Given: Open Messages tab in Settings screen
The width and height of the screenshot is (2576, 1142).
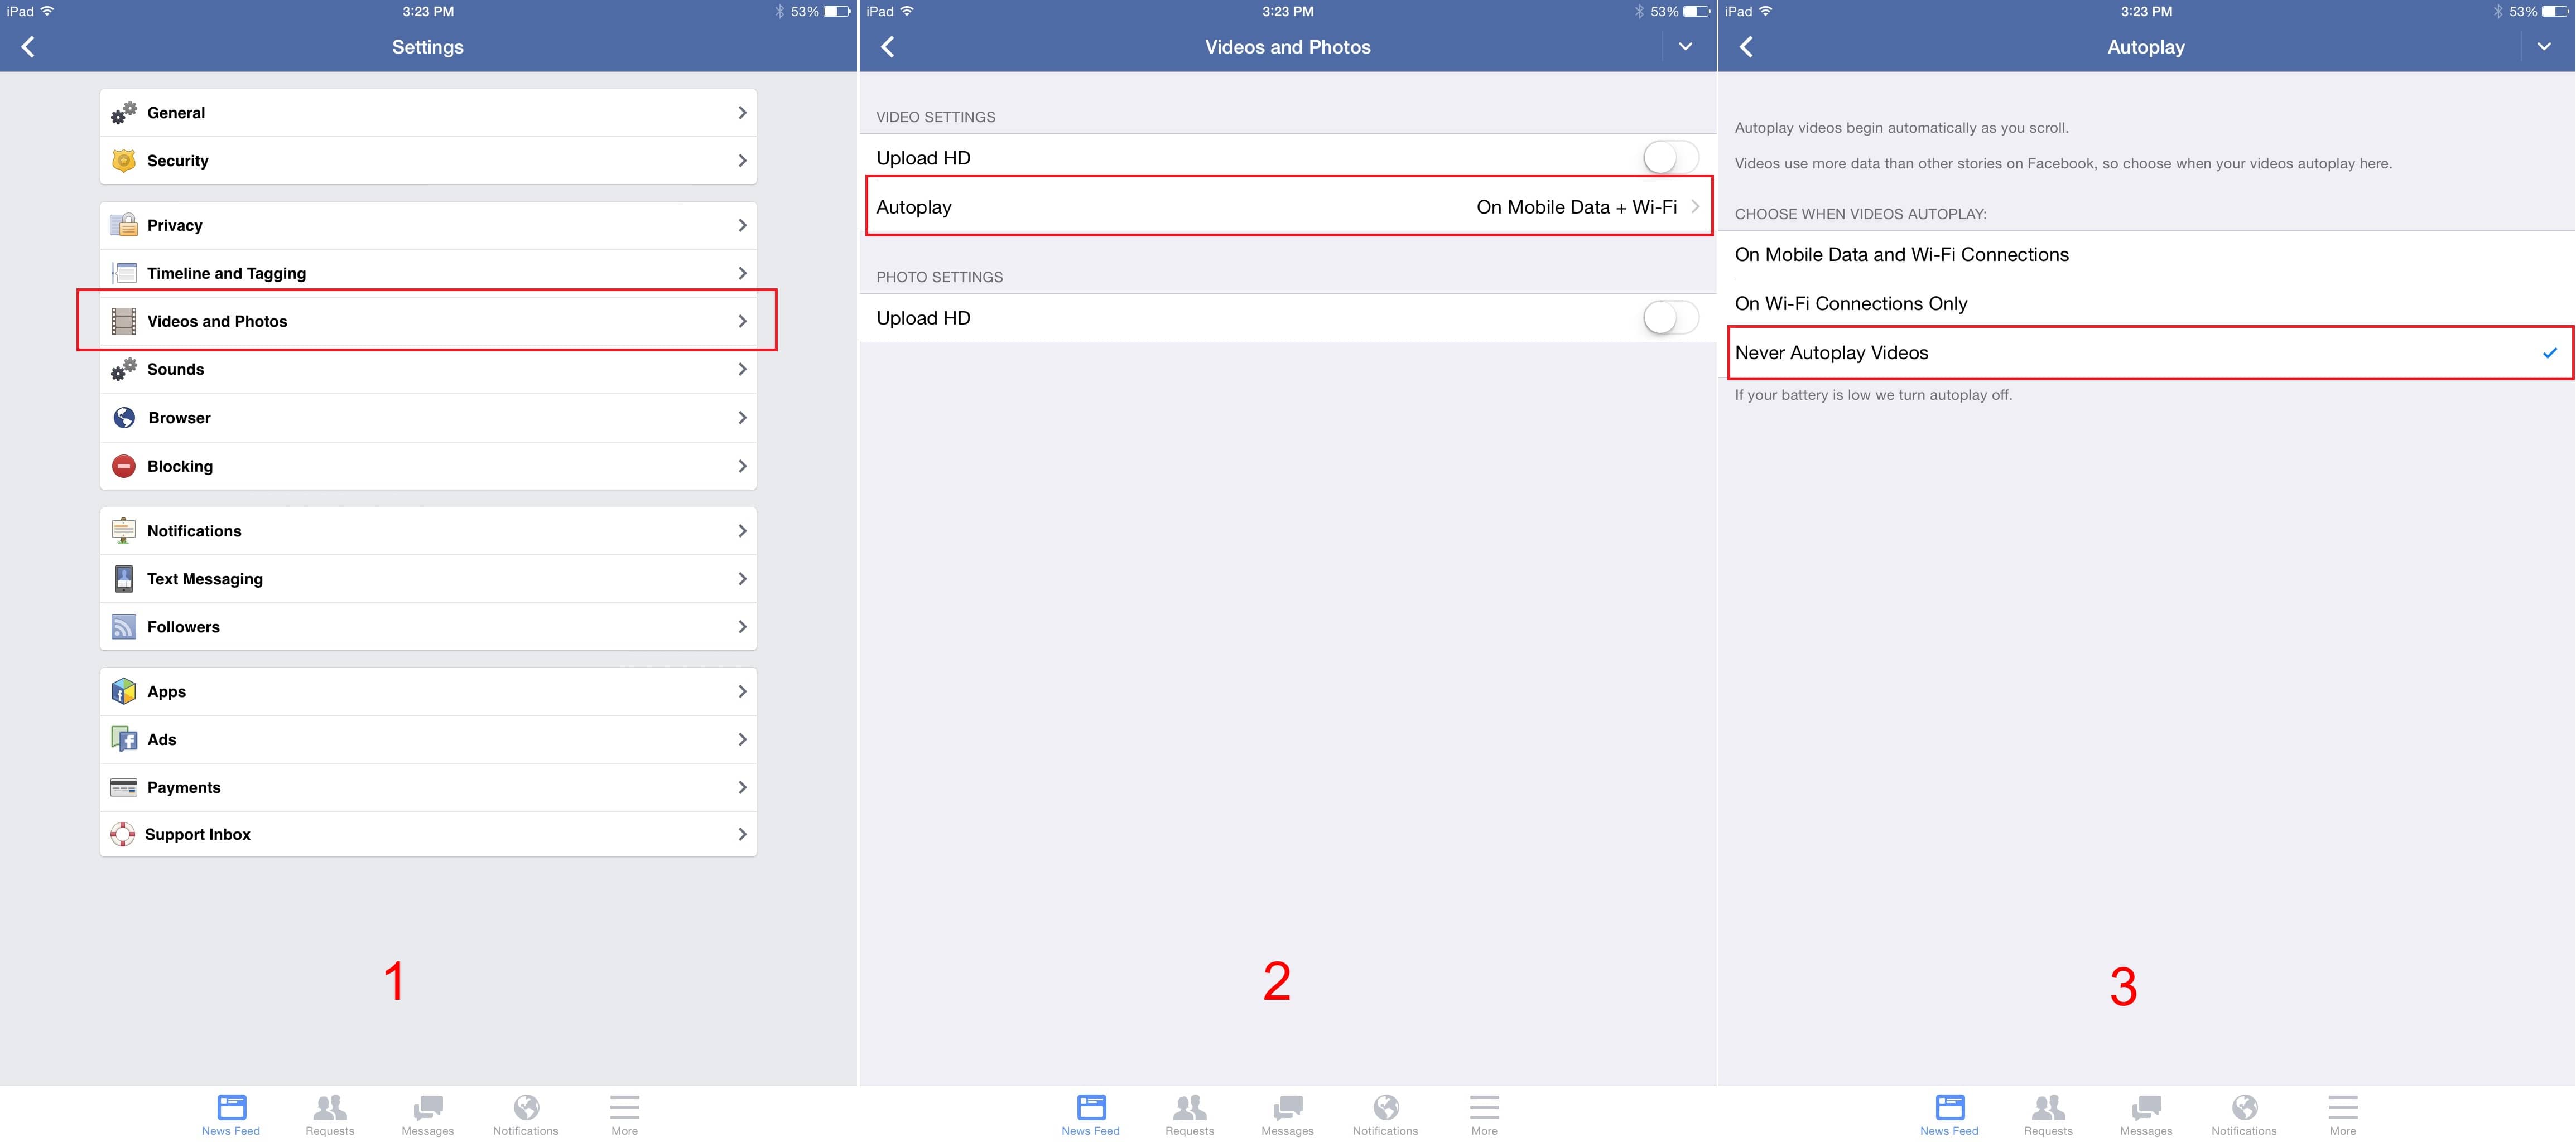Looking at the screenshot, I should [428, 1114].
